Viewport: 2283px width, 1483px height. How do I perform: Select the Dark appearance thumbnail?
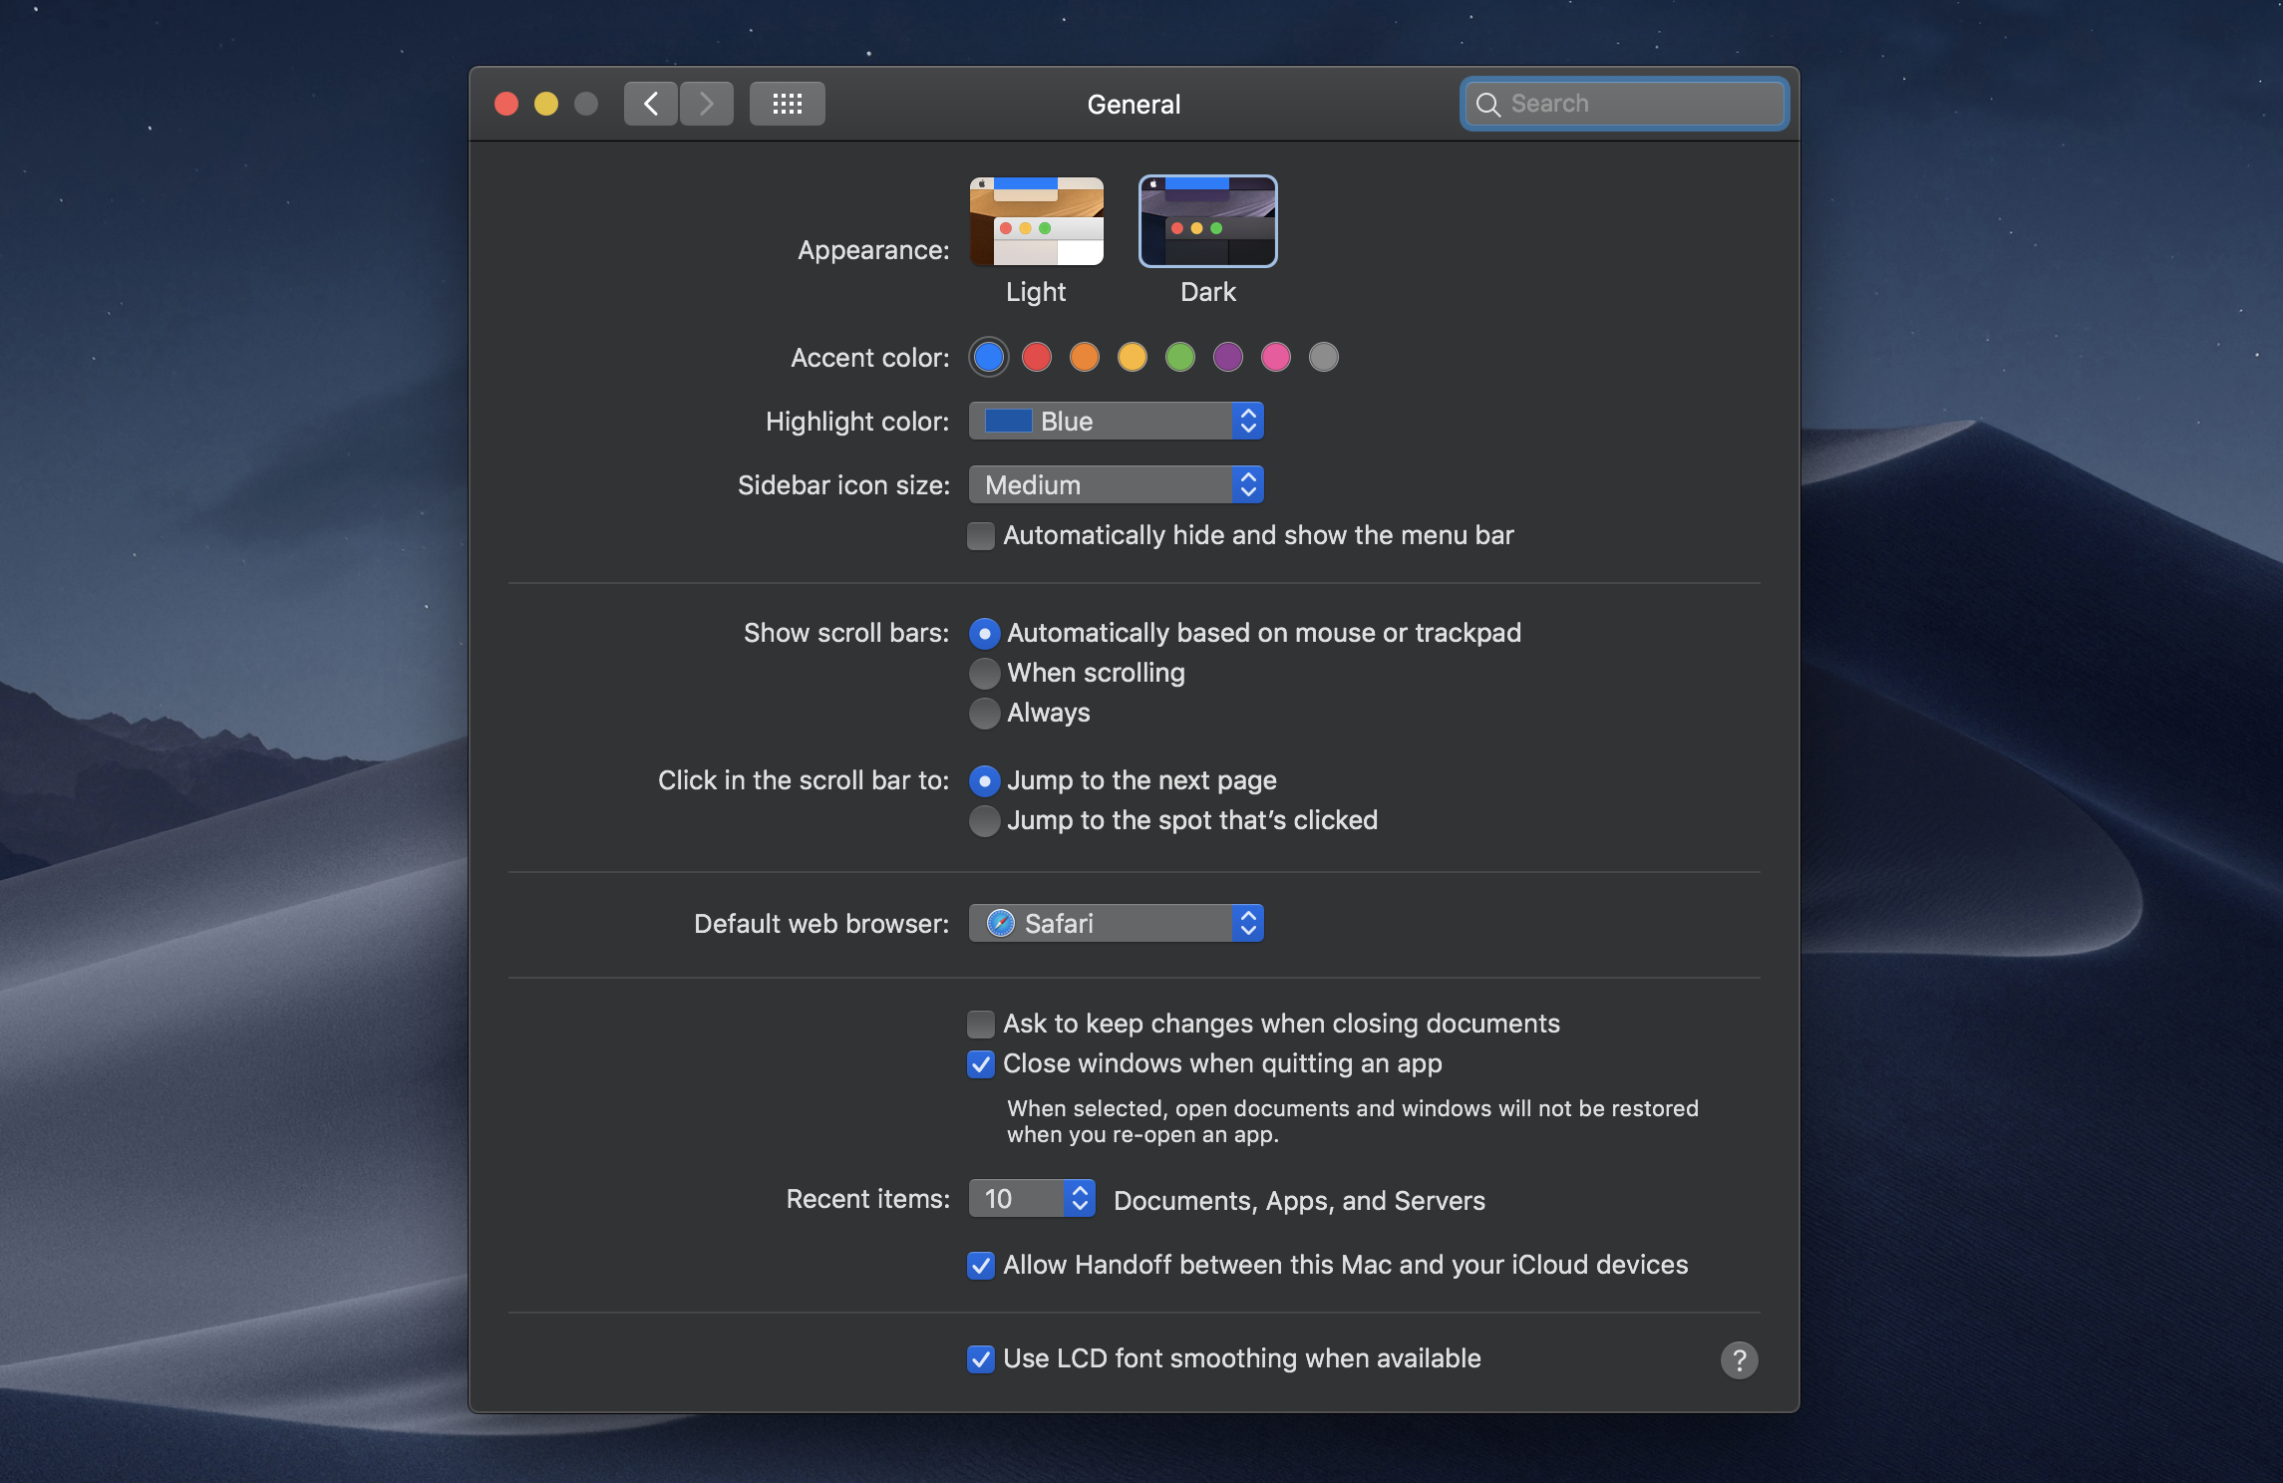point(1208,221)
